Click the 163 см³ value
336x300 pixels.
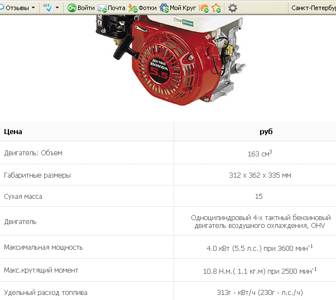coord(260,154)
